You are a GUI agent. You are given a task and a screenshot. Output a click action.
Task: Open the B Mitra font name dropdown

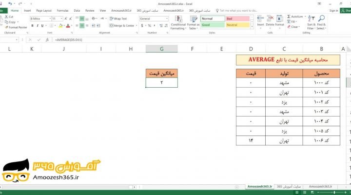coord(50,19)
